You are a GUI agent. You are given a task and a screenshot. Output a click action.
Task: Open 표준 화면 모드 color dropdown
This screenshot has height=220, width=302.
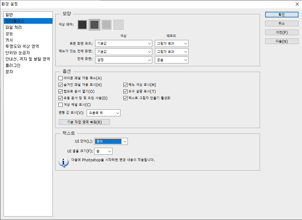[x=124, y=44]
